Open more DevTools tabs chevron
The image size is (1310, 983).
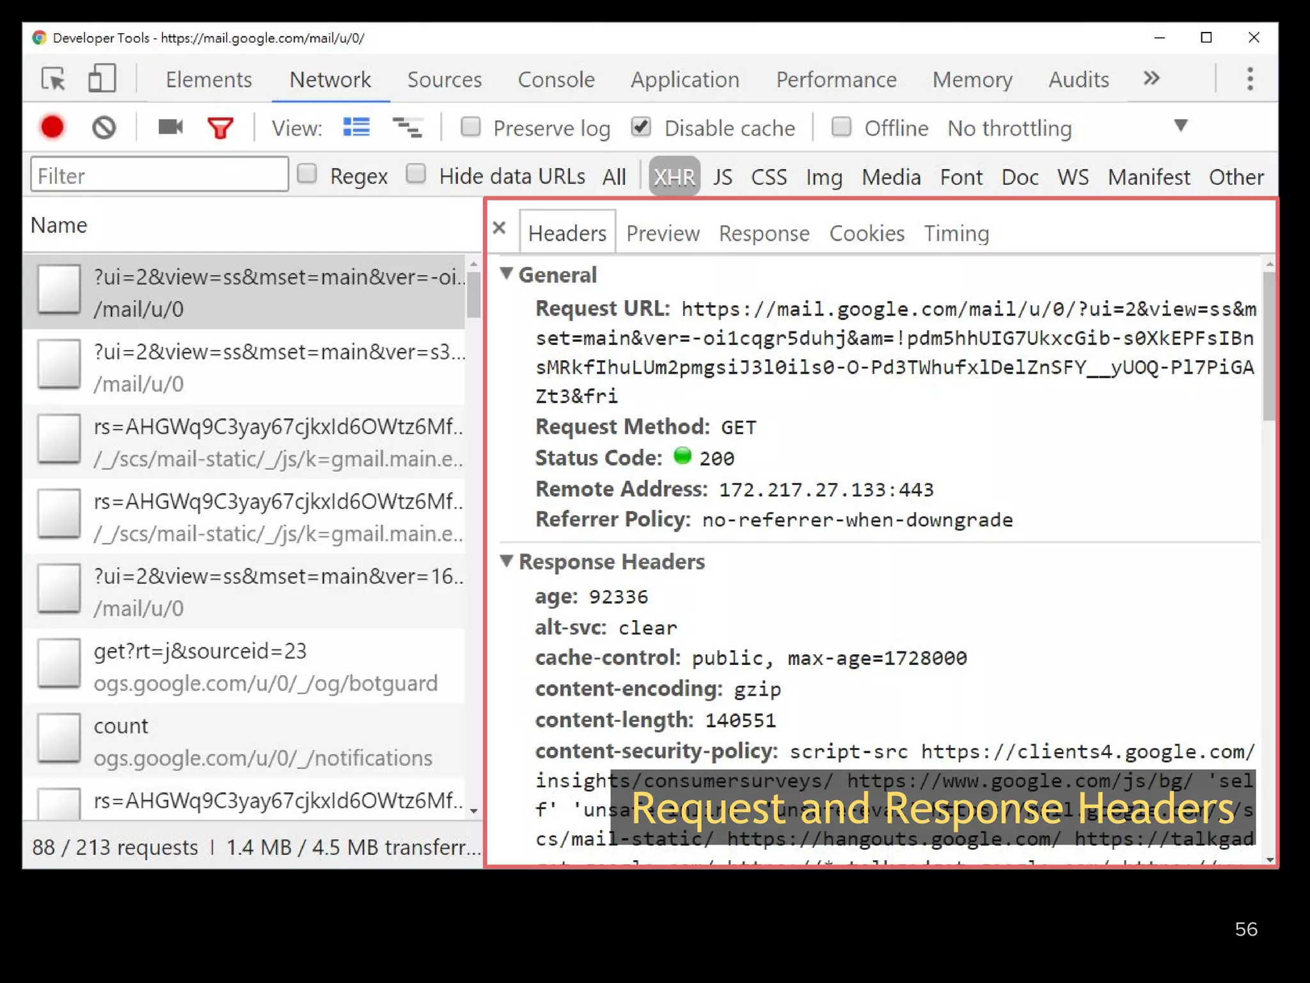(x=1151, y=79)
